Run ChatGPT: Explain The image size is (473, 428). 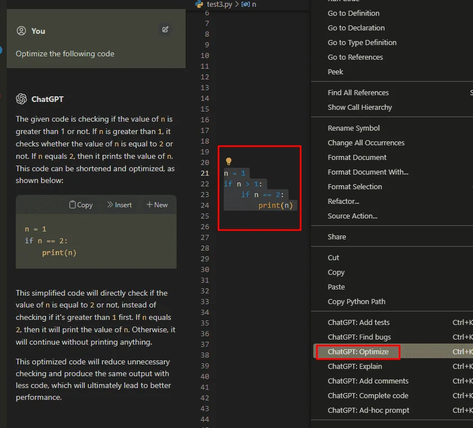(x=355, y=367)
